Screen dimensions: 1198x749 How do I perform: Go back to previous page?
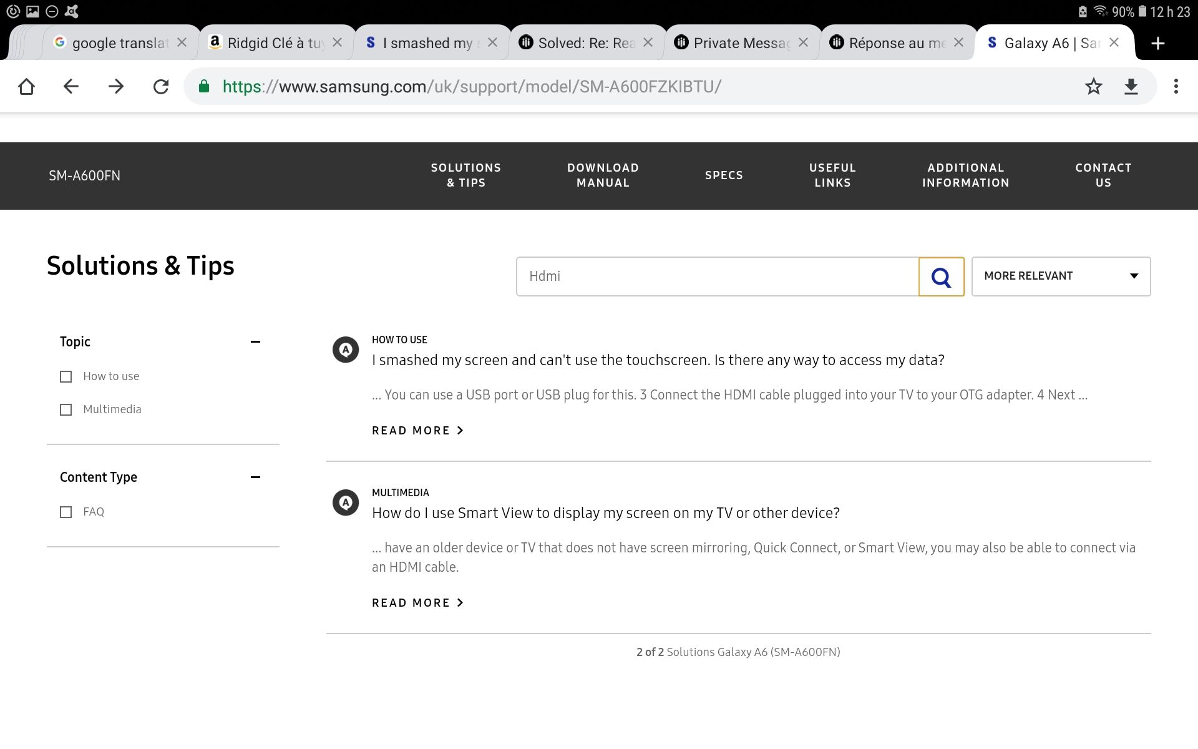[x=71, y=87]
